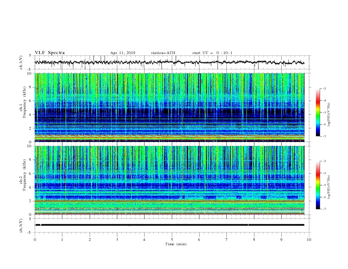The height and width of the screenshot is (269, 348).
Task: Click the "VLF Spectra" title text
Action: (x=50, y=53)
